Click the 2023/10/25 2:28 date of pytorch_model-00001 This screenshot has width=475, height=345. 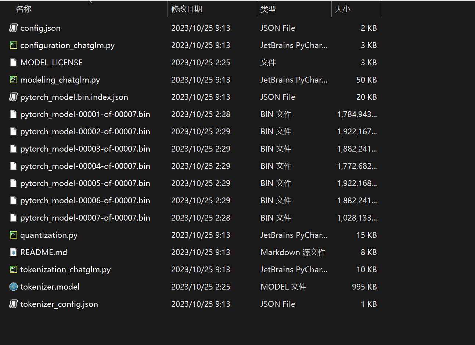point(201,114)
